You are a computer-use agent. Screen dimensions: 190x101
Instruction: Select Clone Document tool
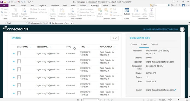click(38, 9)
